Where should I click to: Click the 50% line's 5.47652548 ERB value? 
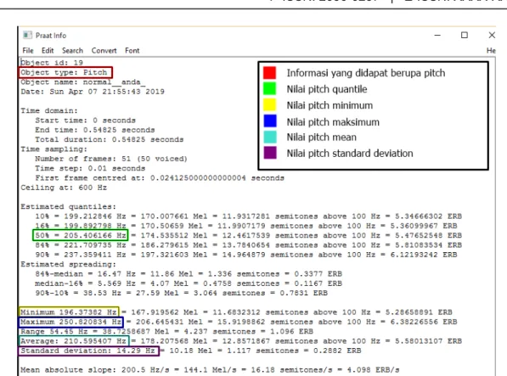click(426, 235)
